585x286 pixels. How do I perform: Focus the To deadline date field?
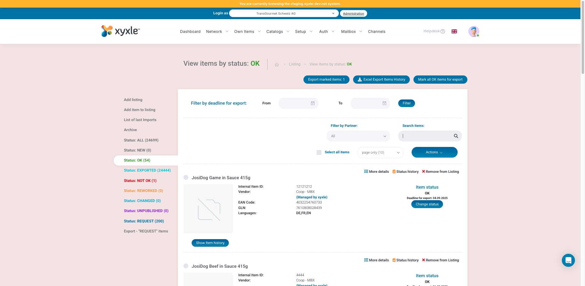coord(370,103)
